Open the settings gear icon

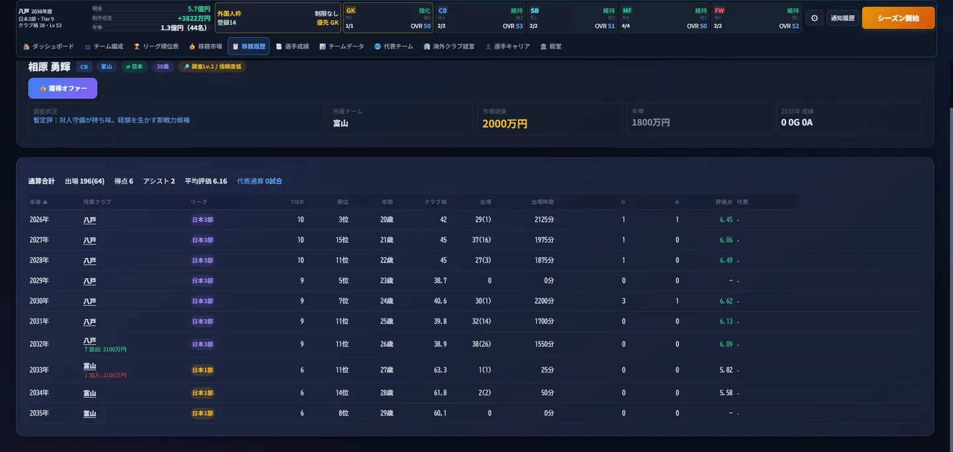pyautogui.click(x=814, y=18)
